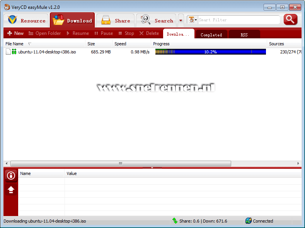Click the Share: 0.6 | Down: 671.6 status text

(203, 221)
